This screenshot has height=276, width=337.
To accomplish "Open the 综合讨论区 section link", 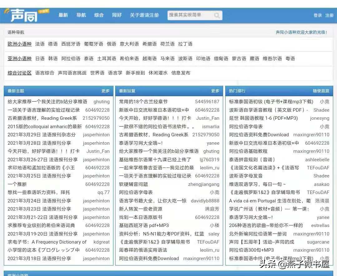I will pos(19,73).
